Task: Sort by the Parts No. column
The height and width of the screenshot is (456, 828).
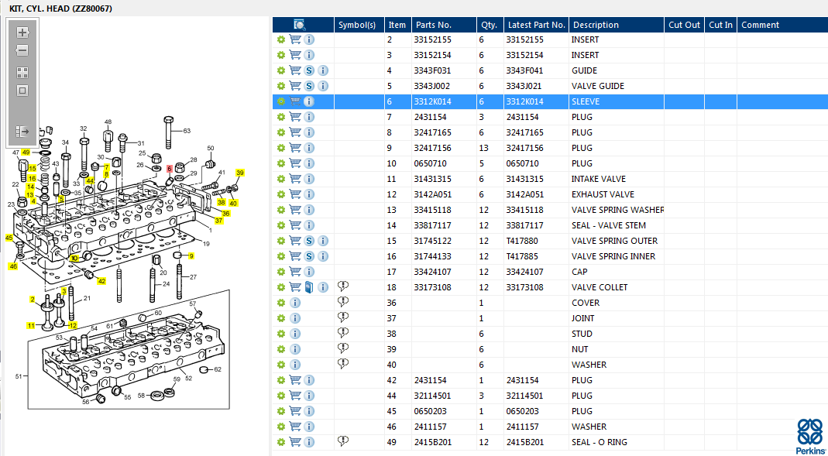Action: (434, 25)
